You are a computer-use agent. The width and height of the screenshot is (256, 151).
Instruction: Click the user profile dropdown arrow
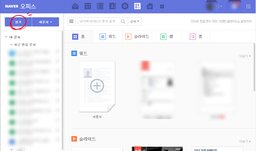221,6
